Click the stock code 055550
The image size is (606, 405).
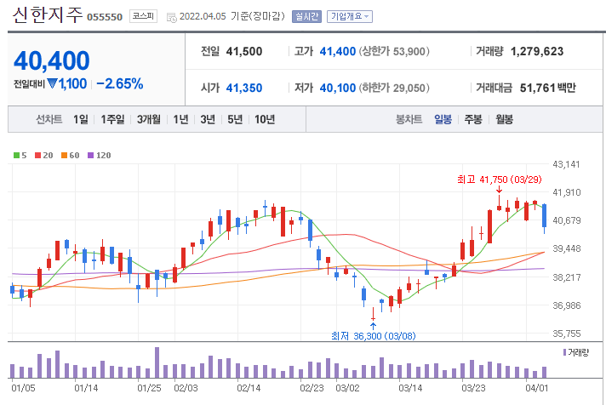[x=105, y=17]
